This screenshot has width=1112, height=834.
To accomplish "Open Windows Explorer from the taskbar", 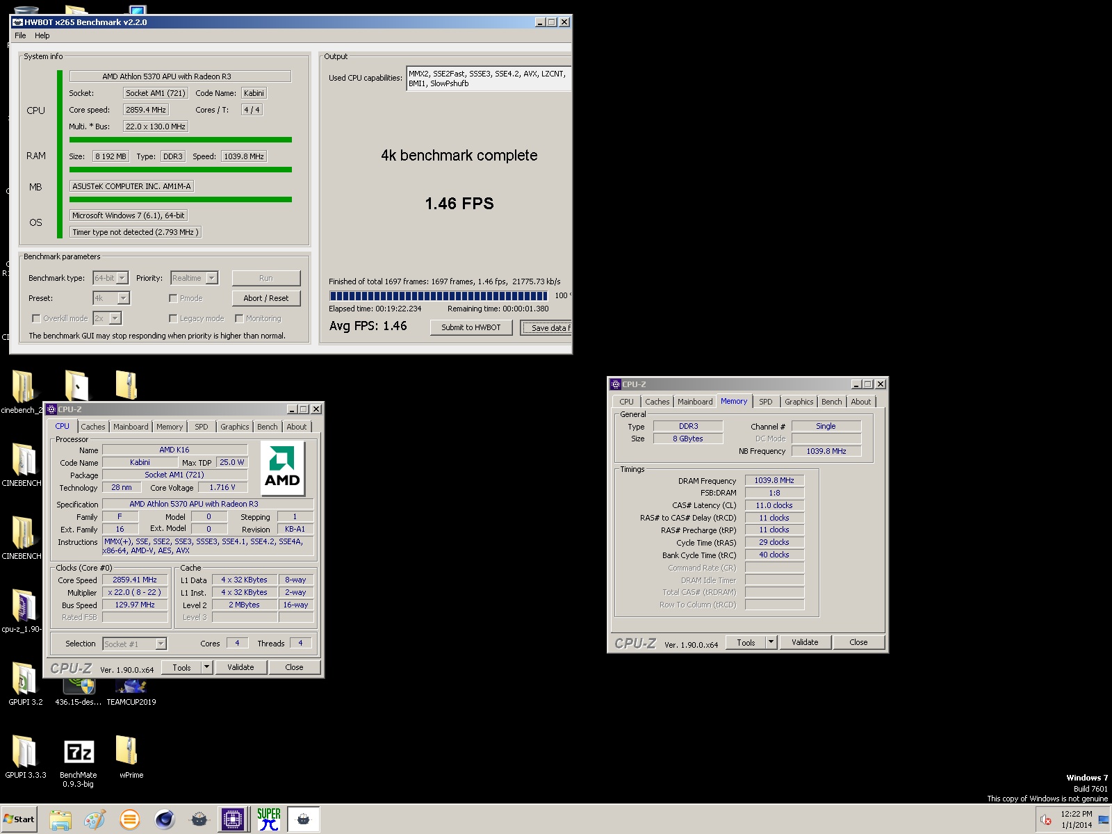I will tap(60, 819).
